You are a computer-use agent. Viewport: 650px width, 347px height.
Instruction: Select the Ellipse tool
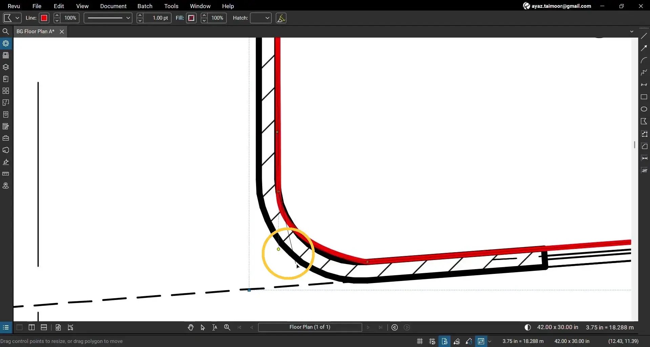coord(645,109)
